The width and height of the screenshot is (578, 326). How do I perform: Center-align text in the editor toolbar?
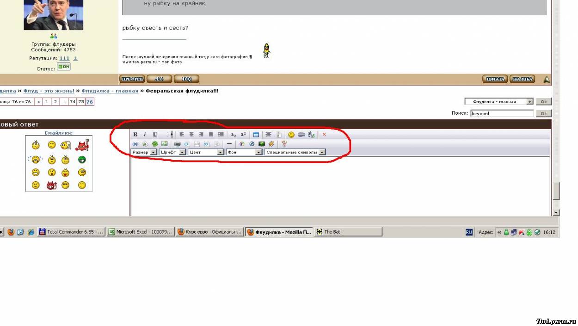point(191,135)
